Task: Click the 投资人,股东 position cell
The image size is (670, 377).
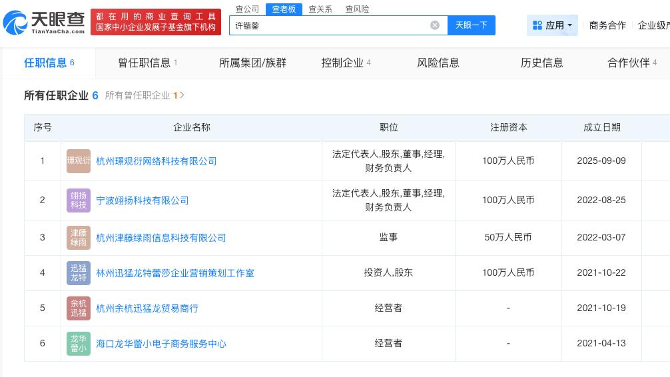Action: click(x=388, y=272)
